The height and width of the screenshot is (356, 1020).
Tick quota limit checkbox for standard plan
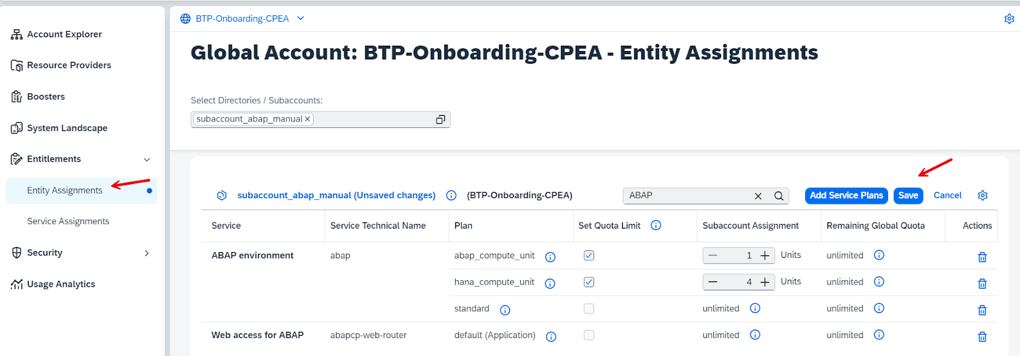click(589, 308)
